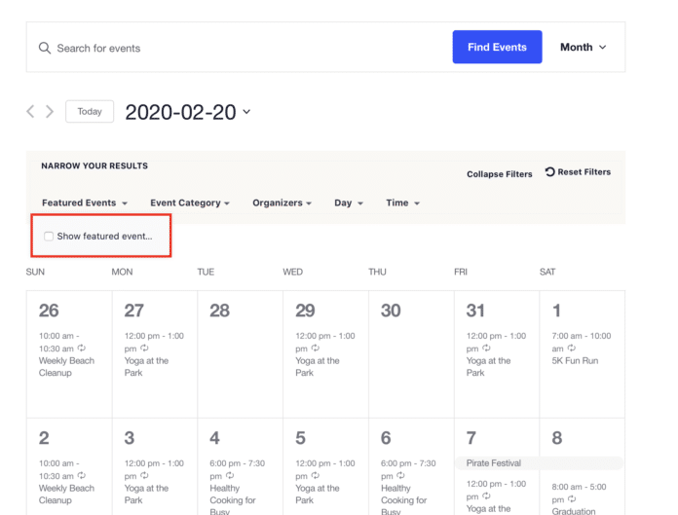Screen dimensions: 678x515
Task: Click Collapse Filters link
Action: pyautogui.click(x=500, y=174)
